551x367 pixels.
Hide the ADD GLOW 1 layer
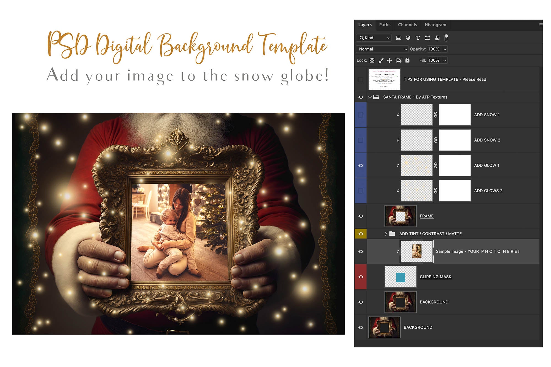coord(361,165)
